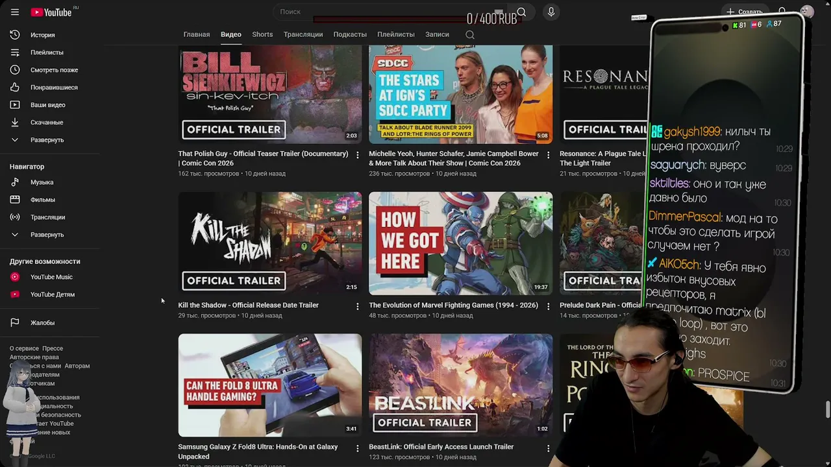Image resolution: width=831 pixels, height=467 pixels.
Task: Open the Авторские права footer link
Action: pos(34,357)
